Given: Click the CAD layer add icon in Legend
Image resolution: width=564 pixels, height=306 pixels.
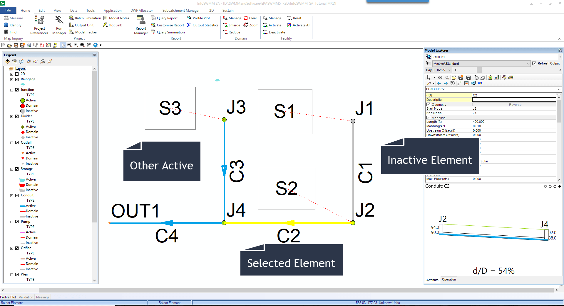Looking at the screenshot, I should (x=14, y=62).
